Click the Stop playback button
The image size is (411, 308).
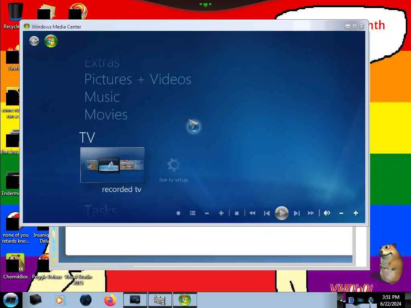237,213
